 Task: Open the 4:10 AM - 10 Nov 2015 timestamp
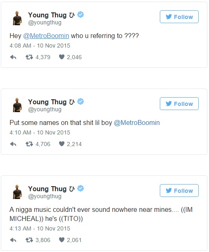[40, 132]
